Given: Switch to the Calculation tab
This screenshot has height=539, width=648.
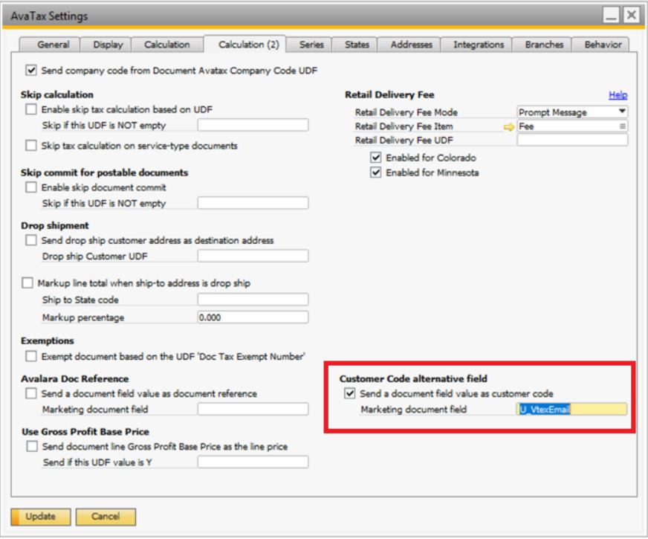Looking at the screenshot, I should point(167,45).
